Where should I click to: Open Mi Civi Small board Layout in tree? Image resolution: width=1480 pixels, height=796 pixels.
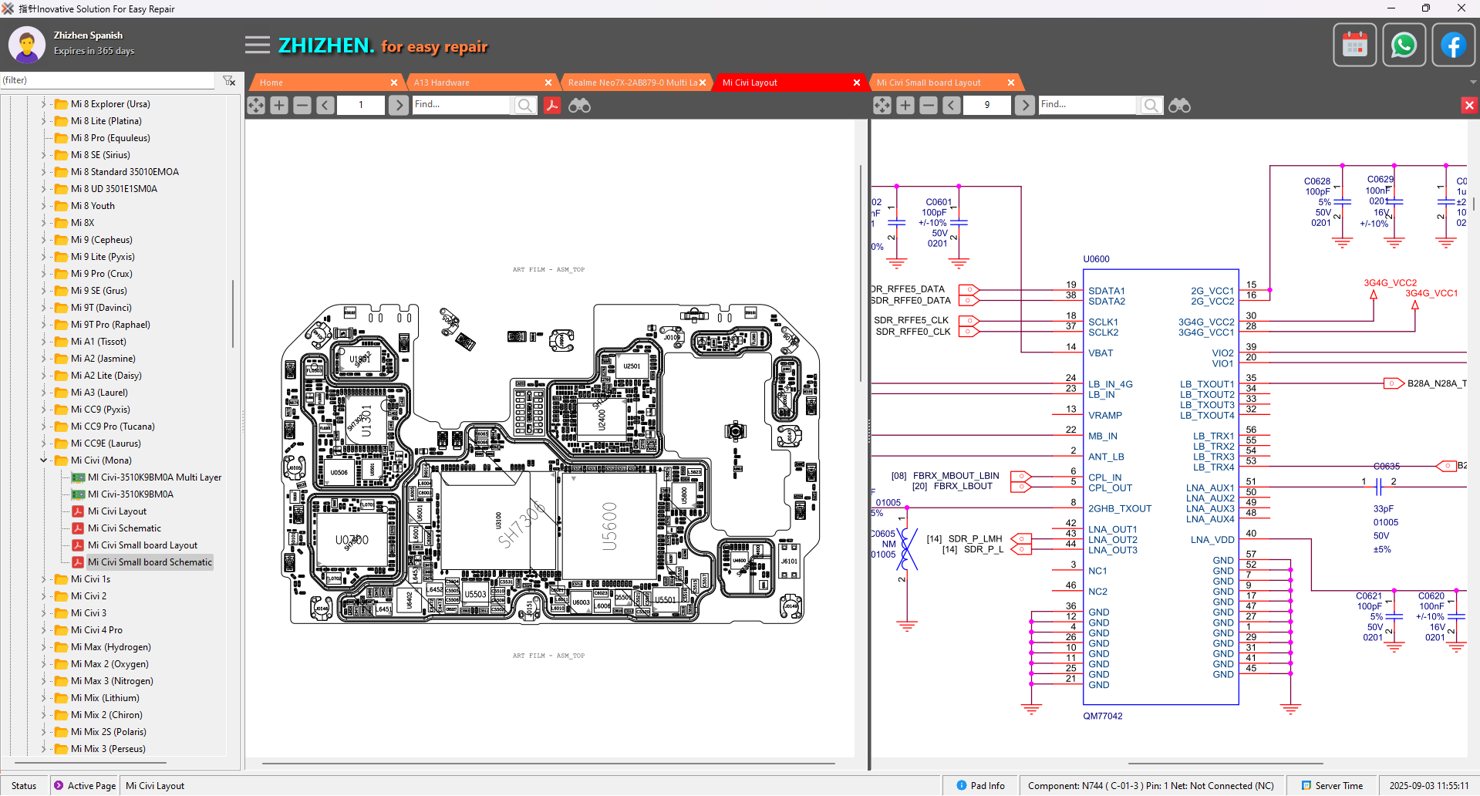(142, 545)
